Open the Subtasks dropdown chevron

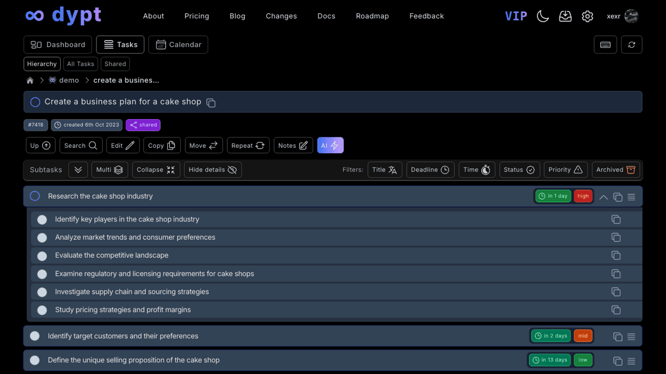point(77,169)
